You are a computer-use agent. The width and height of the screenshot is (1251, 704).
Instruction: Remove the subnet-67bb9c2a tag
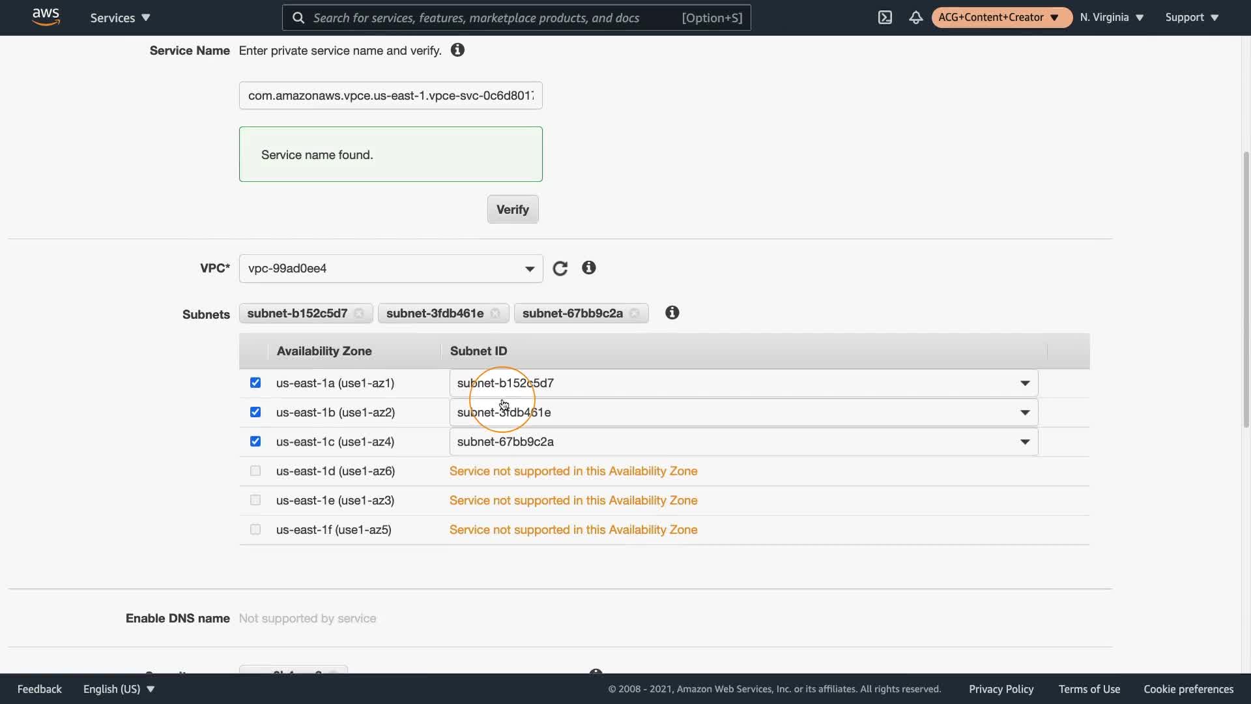pos(635,314)
